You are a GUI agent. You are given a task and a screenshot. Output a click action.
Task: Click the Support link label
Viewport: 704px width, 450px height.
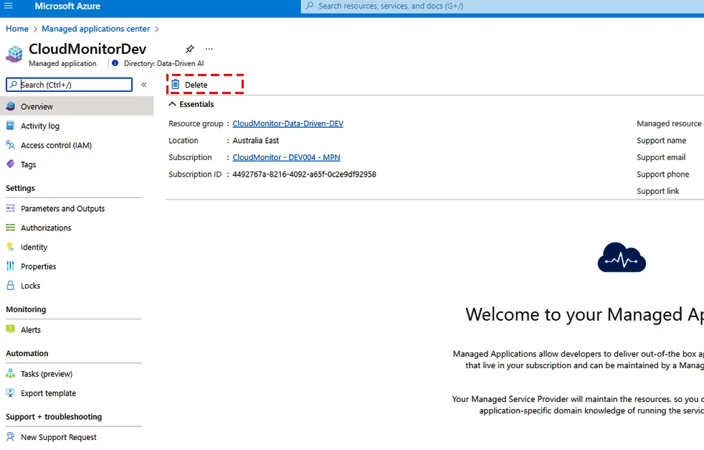tap(657, 191)
